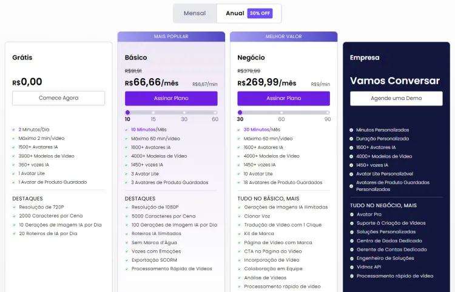The width and height of the screenshot is (455, 292).
Task: Click checkmark beside Gerente de Contas Dedicado
Action: pos(352,250)
